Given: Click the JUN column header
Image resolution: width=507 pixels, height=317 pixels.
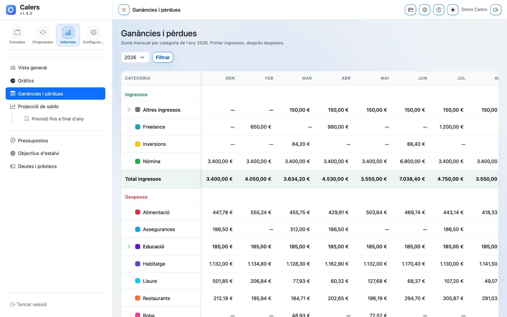Looking at the screenshot, I should [x=422, y=78].
